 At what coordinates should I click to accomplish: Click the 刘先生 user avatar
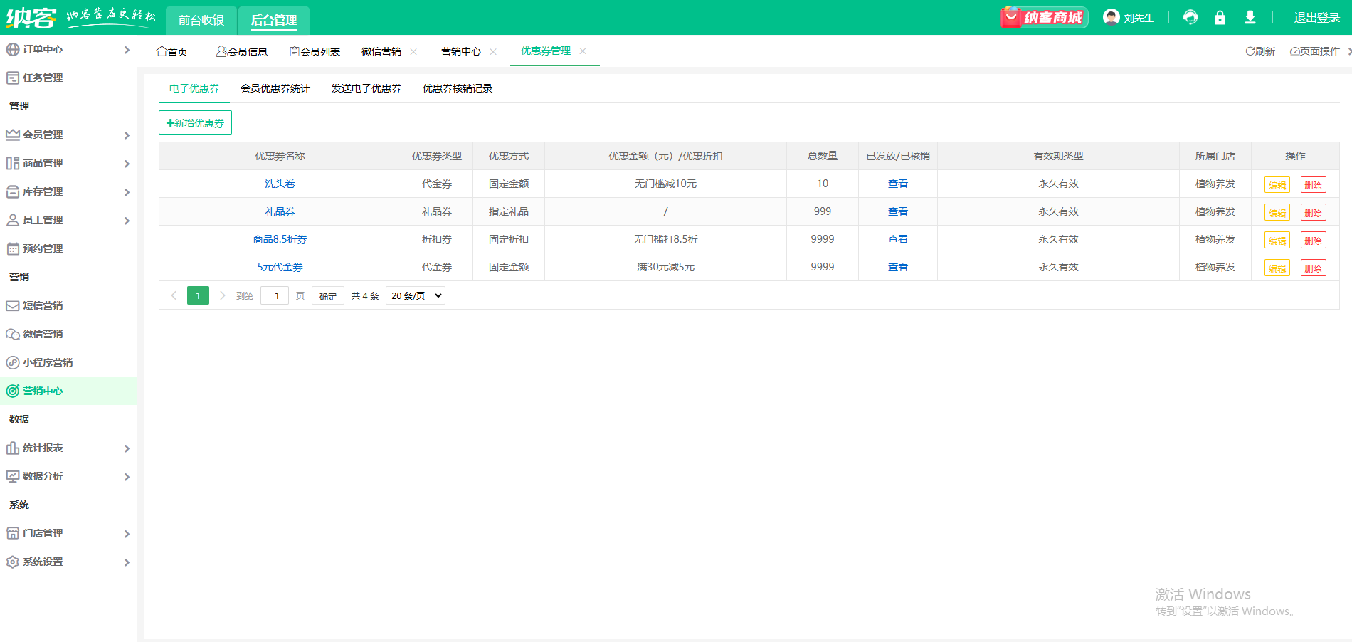(1111, 17)
